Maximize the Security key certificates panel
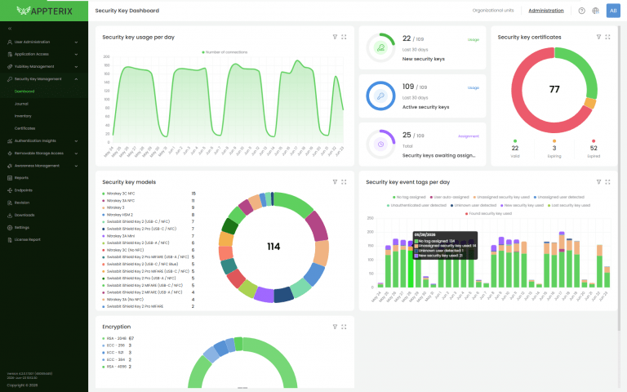This screenshot has width=627, height=392. pos(607,37)
